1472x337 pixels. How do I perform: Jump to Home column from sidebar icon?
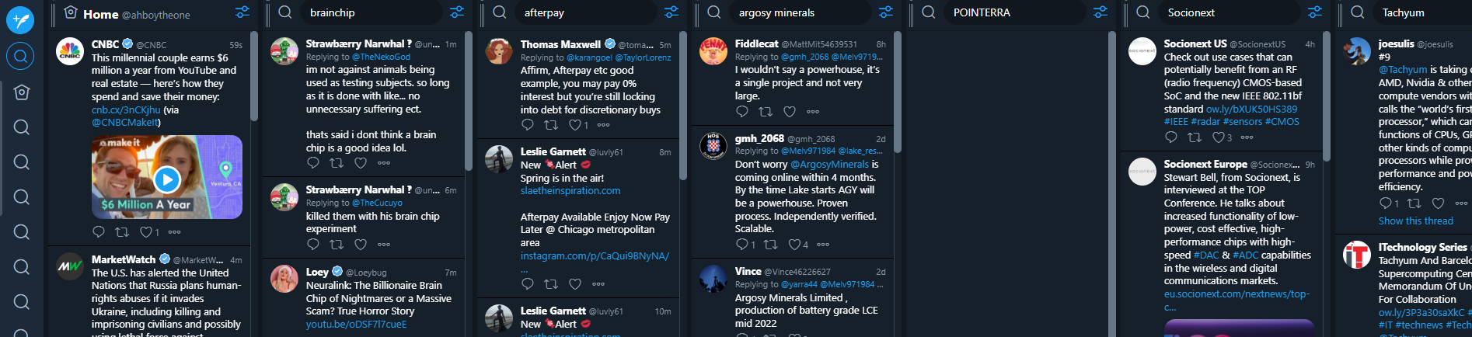coord(22,92)
